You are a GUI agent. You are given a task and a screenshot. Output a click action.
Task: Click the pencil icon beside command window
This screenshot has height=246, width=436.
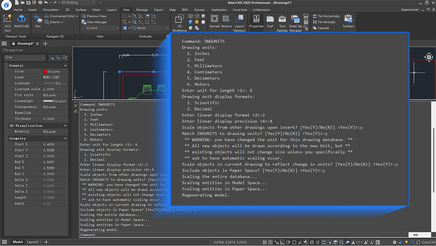[76, 112]
